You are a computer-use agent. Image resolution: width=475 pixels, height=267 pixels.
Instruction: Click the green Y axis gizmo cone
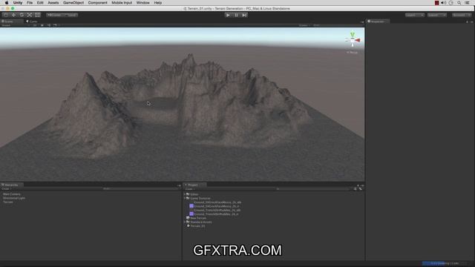point(353,34)
